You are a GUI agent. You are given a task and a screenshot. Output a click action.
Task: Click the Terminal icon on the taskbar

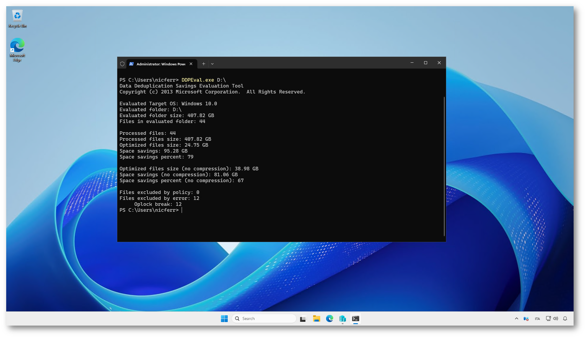(356, 318)
